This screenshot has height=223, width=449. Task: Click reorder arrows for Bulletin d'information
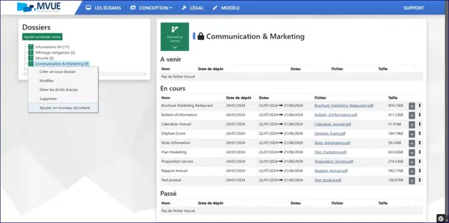(420, 115)
